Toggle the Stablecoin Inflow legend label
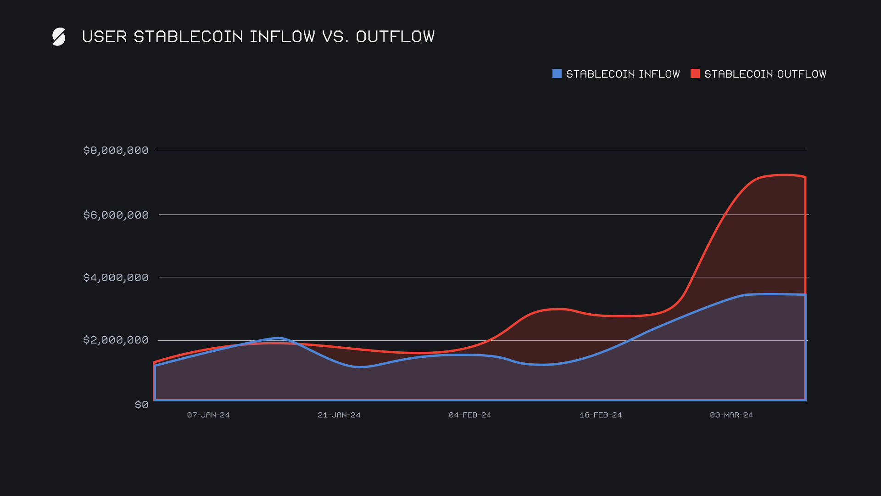Image resolution: width=881 pixels, height=496 pixels. click(x=623, y=74)
